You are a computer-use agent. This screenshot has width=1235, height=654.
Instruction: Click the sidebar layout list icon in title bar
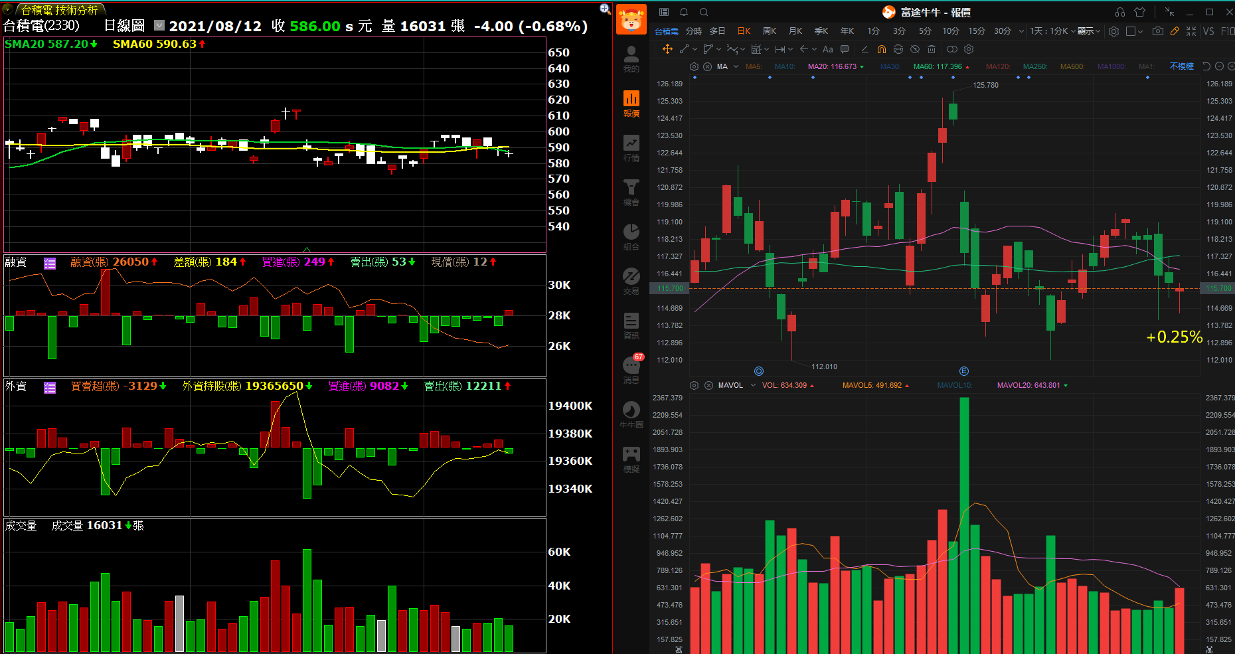pyautogui.click(x=664, y=12)
